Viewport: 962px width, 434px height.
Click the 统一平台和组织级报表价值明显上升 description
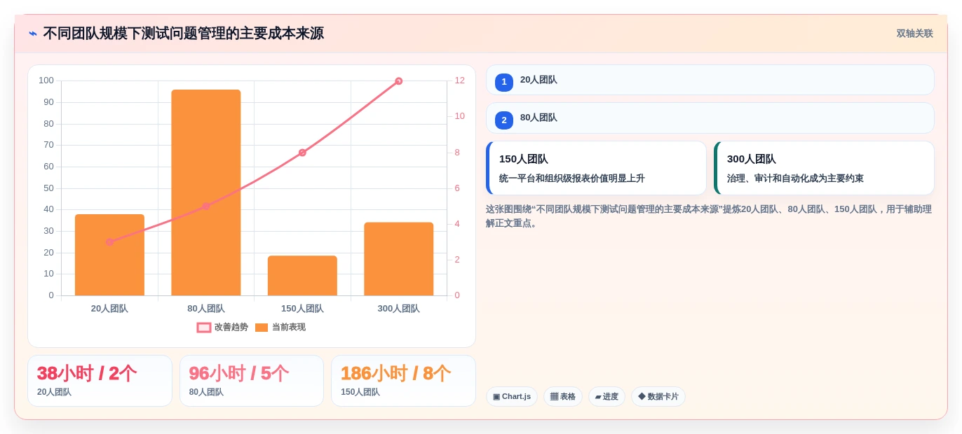click(x=572, y=178)
